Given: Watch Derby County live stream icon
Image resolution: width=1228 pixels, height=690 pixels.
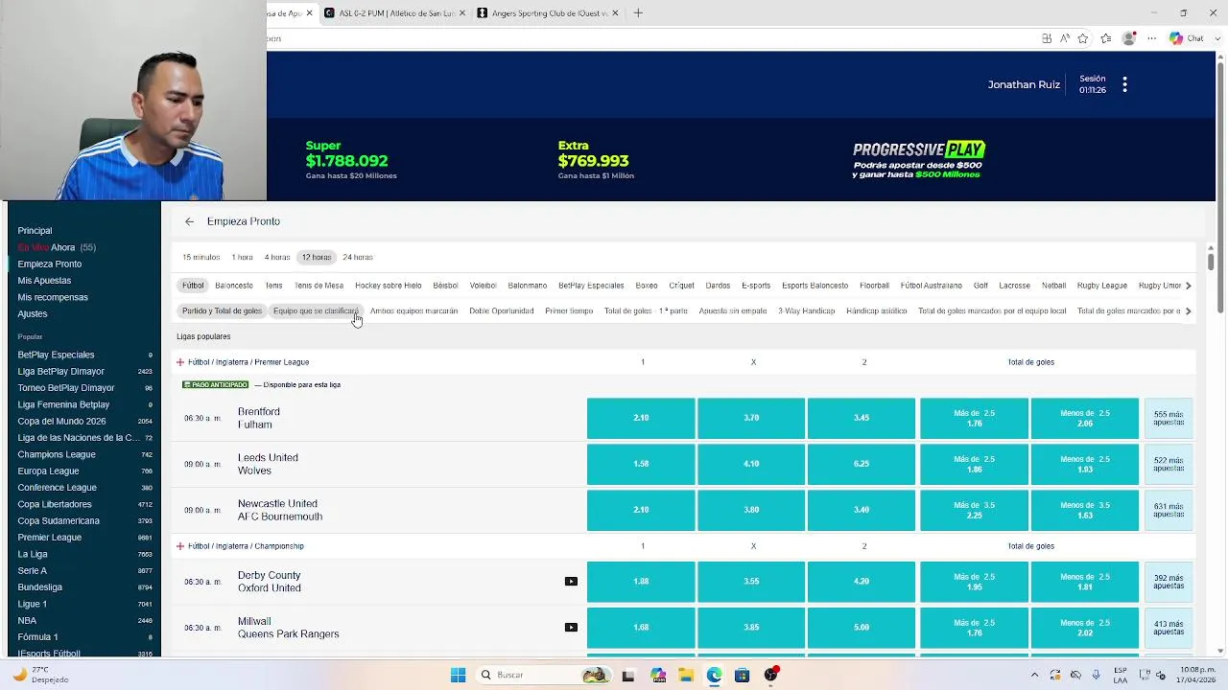Looking at the screenshot, I should point(571,582).
